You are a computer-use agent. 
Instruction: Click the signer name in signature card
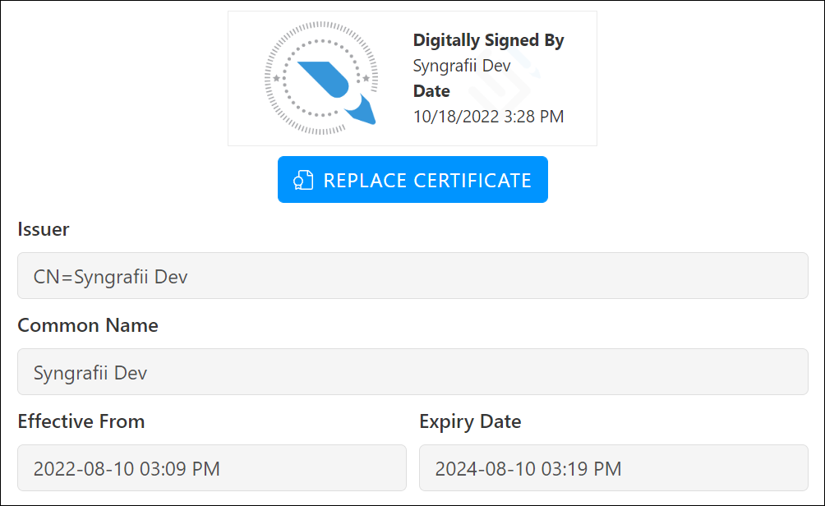pyautogui.click(x=462, y=66)
